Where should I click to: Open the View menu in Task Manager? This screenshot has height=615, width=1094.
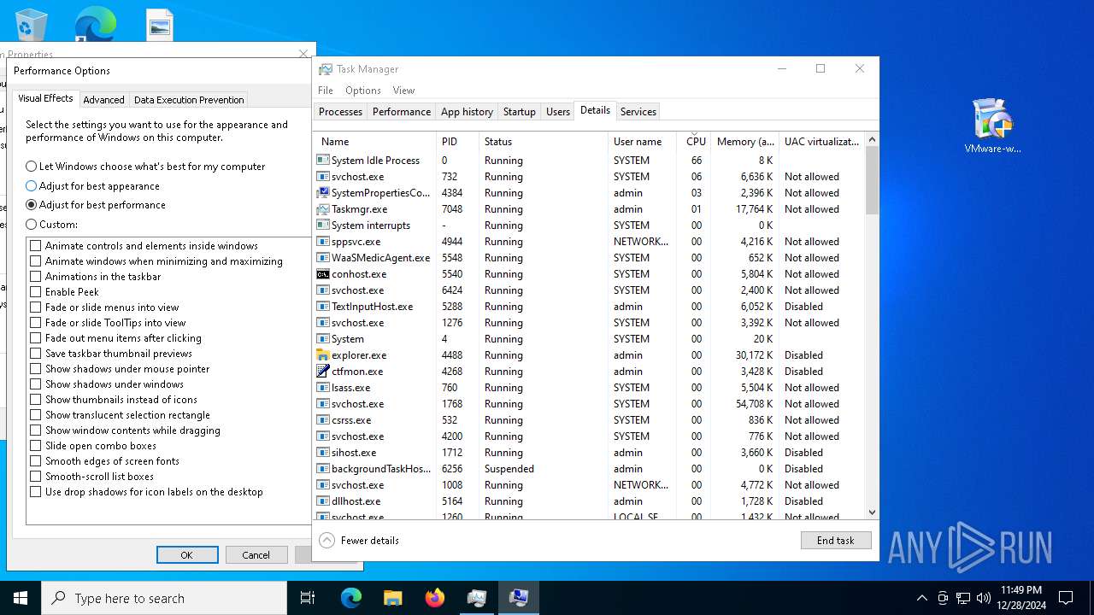[403, 91]
